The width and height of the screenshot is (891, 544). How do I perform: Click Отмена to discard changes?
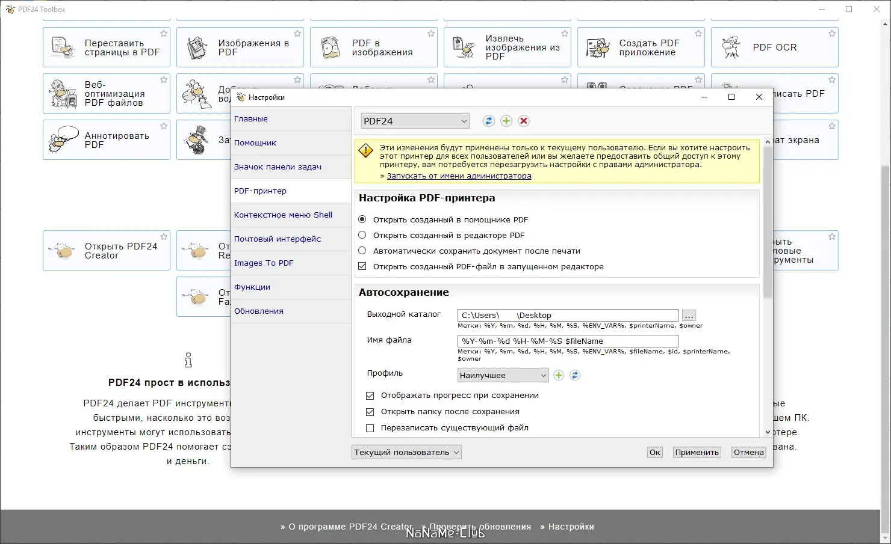point(748,452)
